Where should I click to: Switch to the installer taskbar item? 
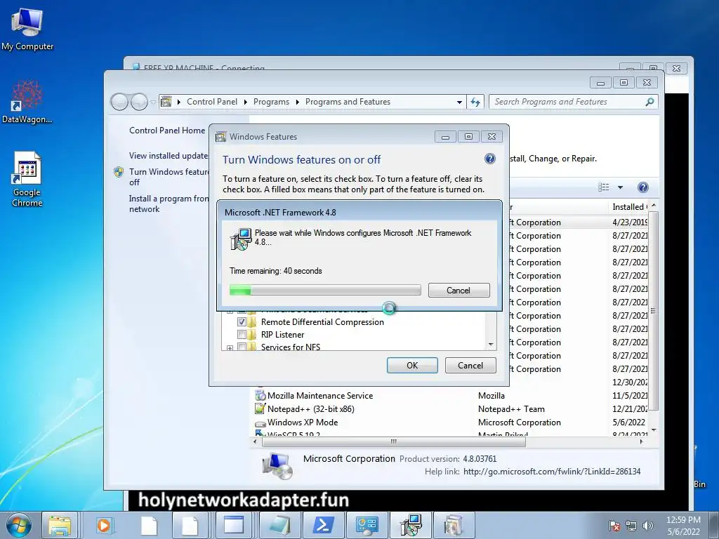click(x=410, y=525)
